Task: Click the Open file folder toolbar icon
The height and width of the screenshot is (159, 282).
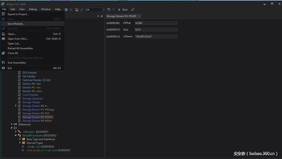Action: pos(77,10)
